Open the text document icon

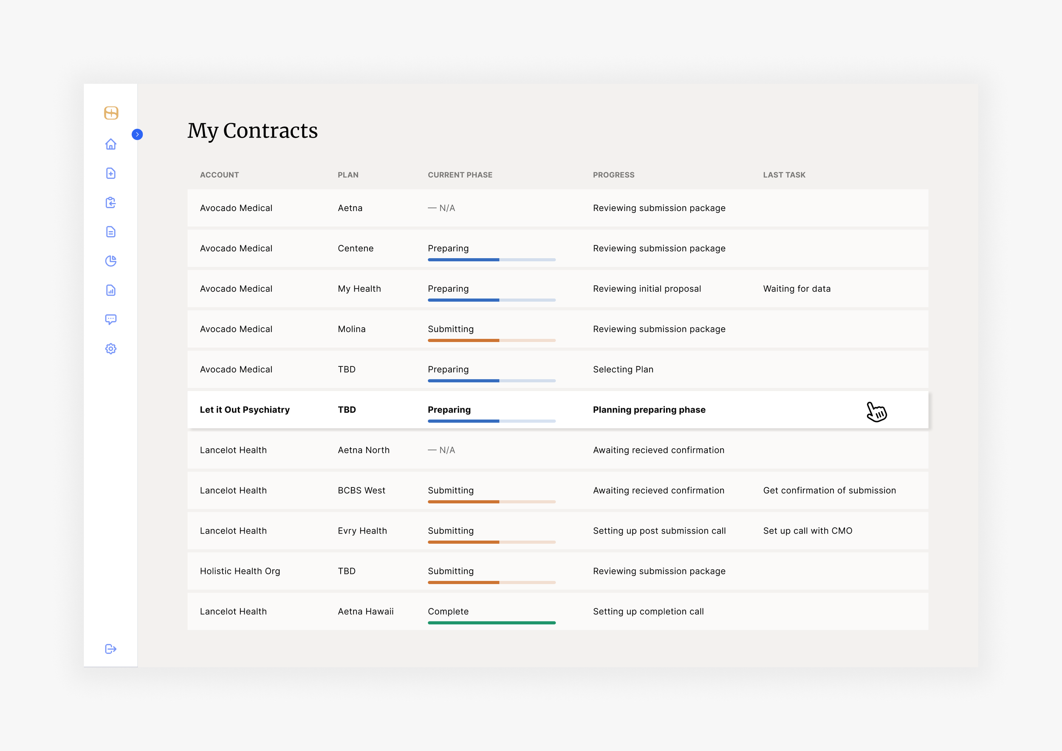tap(110, 232)
